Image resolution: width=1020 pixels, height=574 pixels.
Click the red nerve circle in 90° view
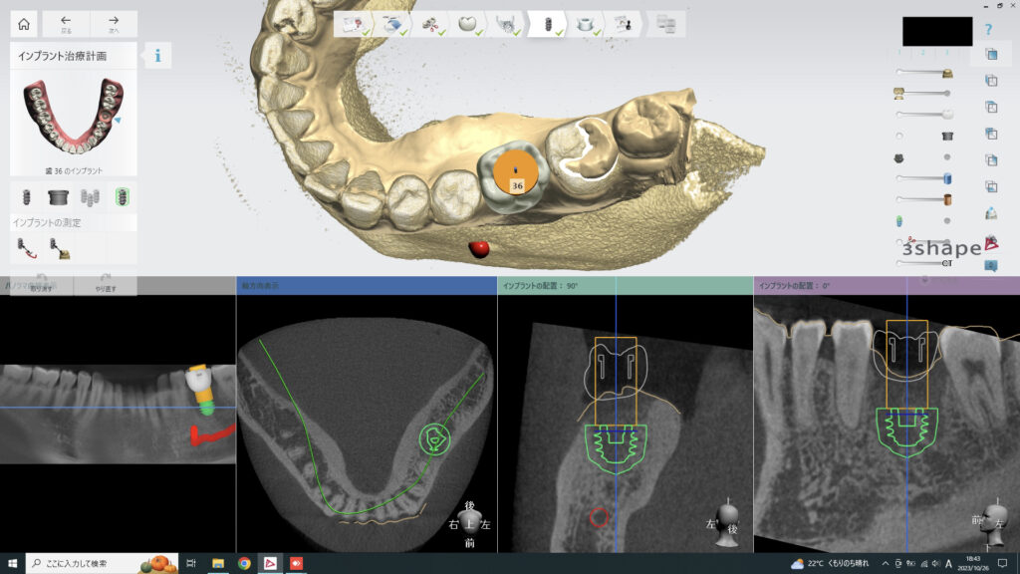coord(599,517)
